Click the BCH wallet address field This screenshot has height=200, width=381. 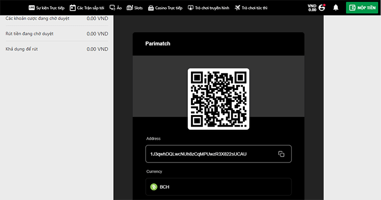coord(218,154)
